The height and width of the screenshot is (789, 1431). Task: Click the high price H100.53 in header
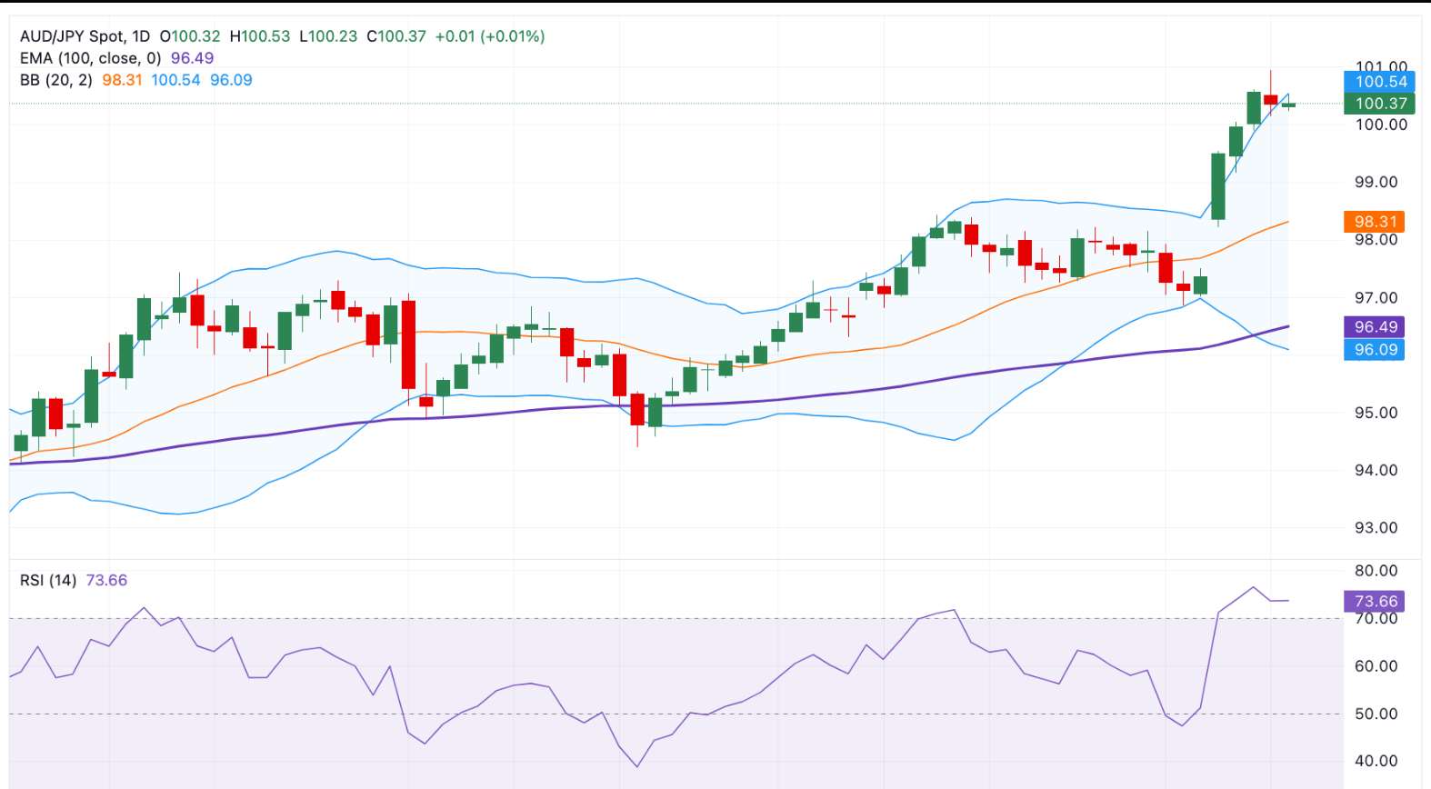260,36
